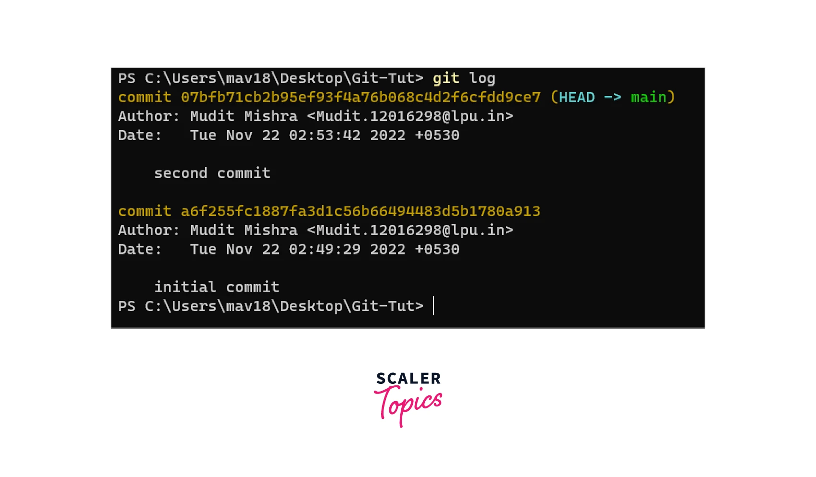Click Mudit Mishra name in second entry
Viewport: 816px width, 477px height.
[x=244, y=230]
